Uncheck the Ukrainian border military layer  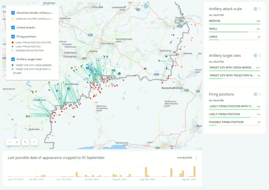coord(13,13)
